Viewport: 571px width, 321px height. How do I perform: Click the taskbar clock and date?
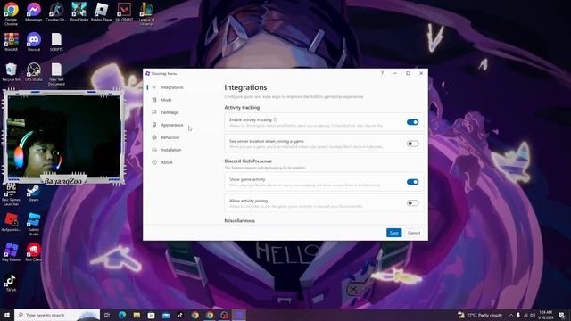[x=545, y=315]
